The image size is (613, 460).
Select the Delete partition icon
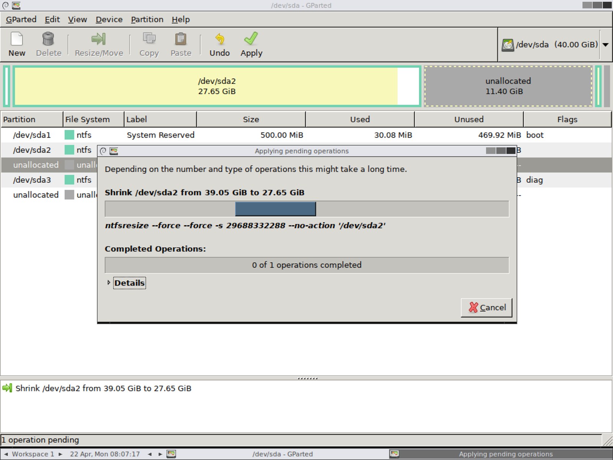pyautogui.click(x=48, y=43)
